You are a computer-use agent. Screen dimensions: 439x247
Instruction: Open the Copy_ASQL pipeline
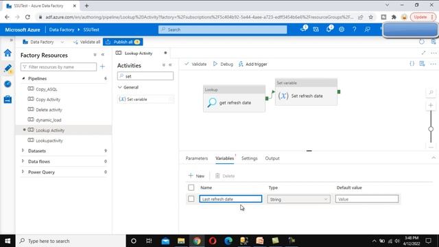pos(46,89)
